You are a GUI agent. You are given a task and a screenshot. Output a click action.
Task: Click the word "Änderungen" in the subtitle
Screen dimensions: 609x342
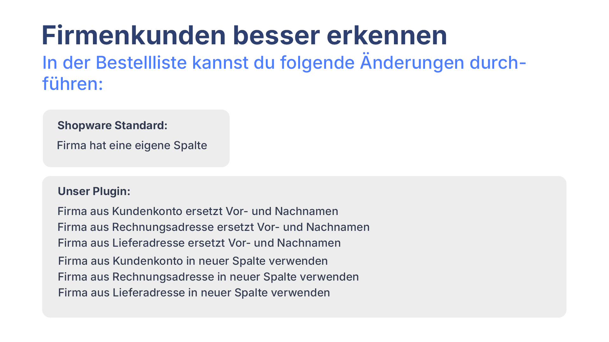point(411,62)
